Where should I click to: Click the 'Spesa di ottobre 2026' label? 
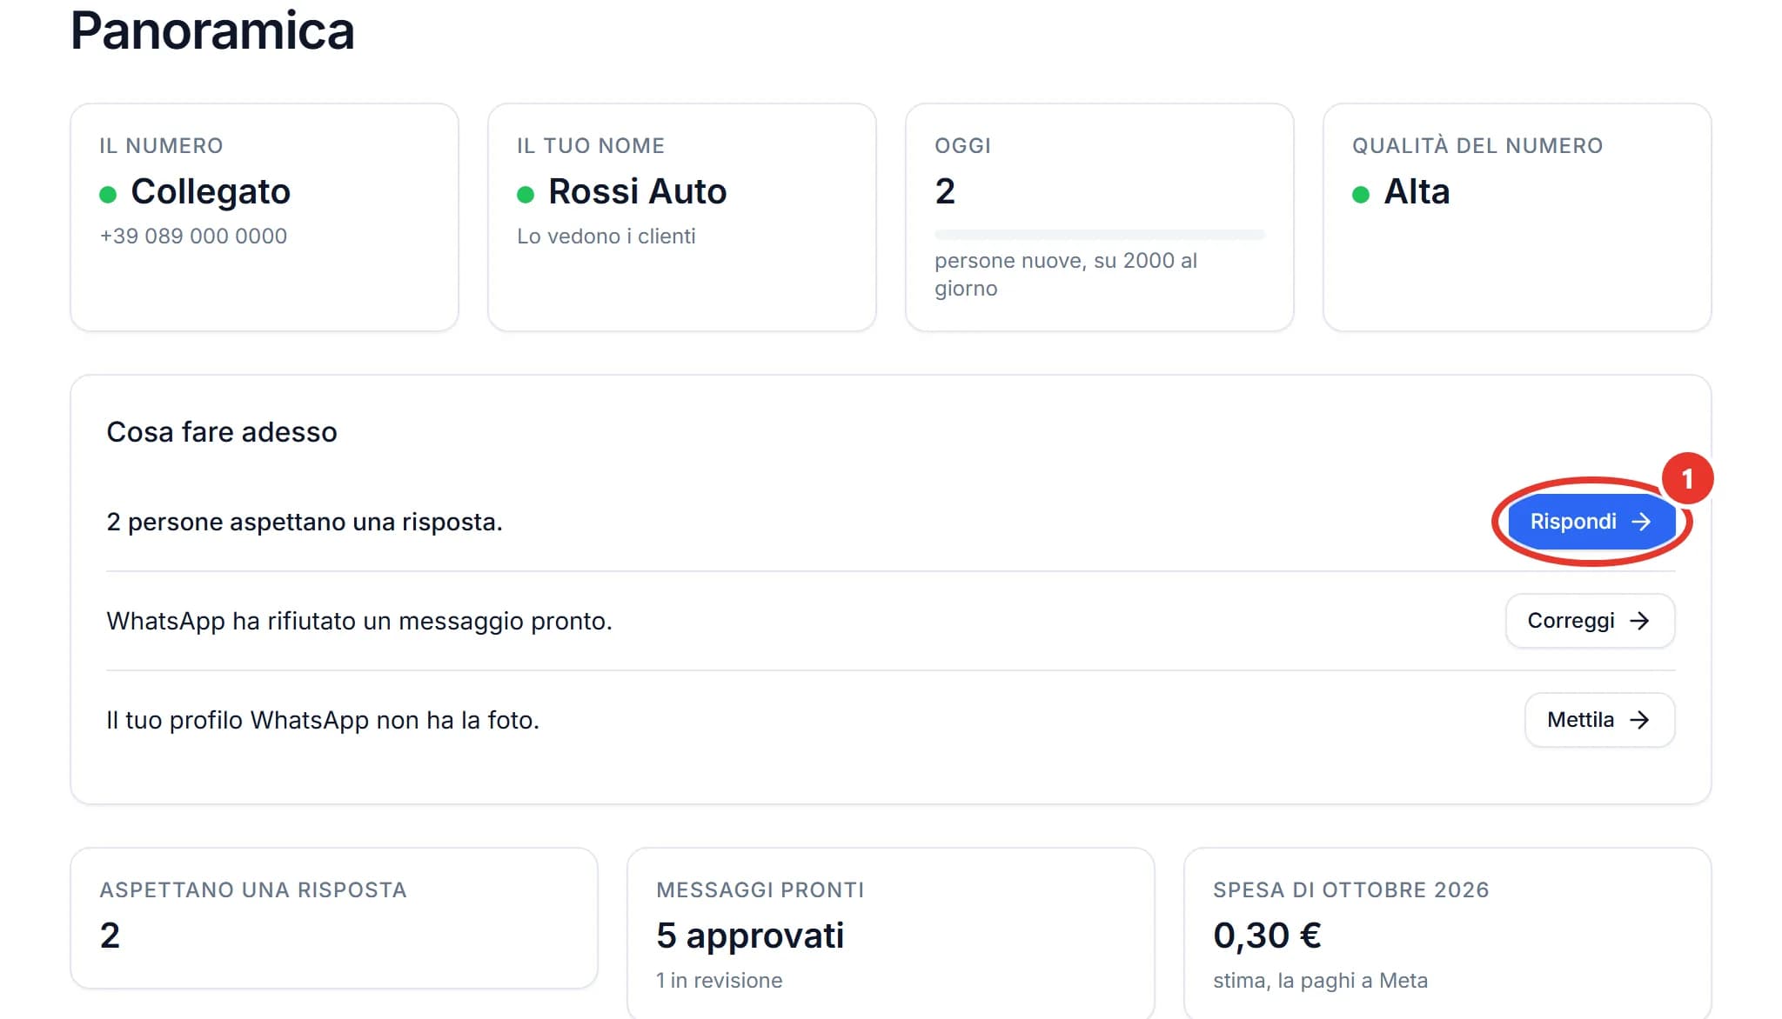1351,890
